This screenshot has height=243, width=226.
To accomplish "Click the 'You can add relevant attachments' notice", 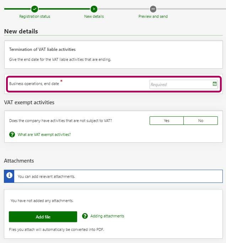I will [x=46, y=176].
